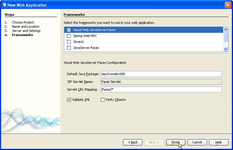Viewport: 233px width, 150px height.
Task: Click the disabled Next button
Action: coord(154,142)
